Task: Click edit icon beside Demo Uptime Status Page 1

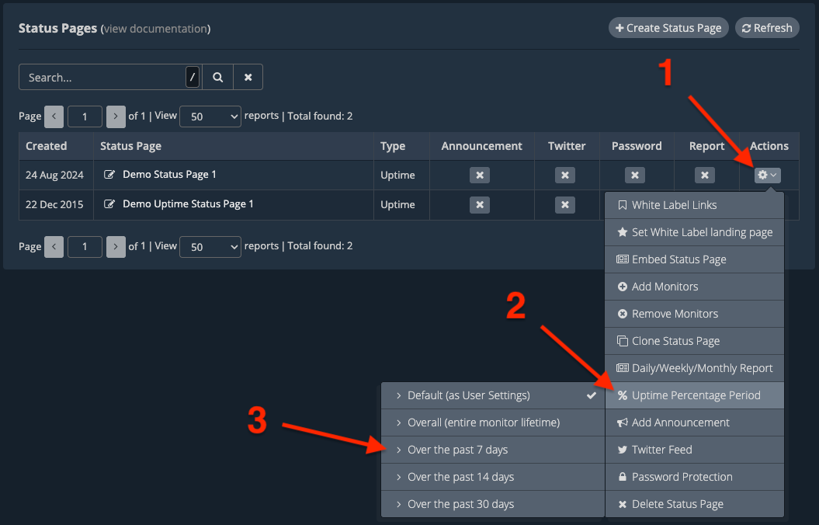Action: point(109,205)
